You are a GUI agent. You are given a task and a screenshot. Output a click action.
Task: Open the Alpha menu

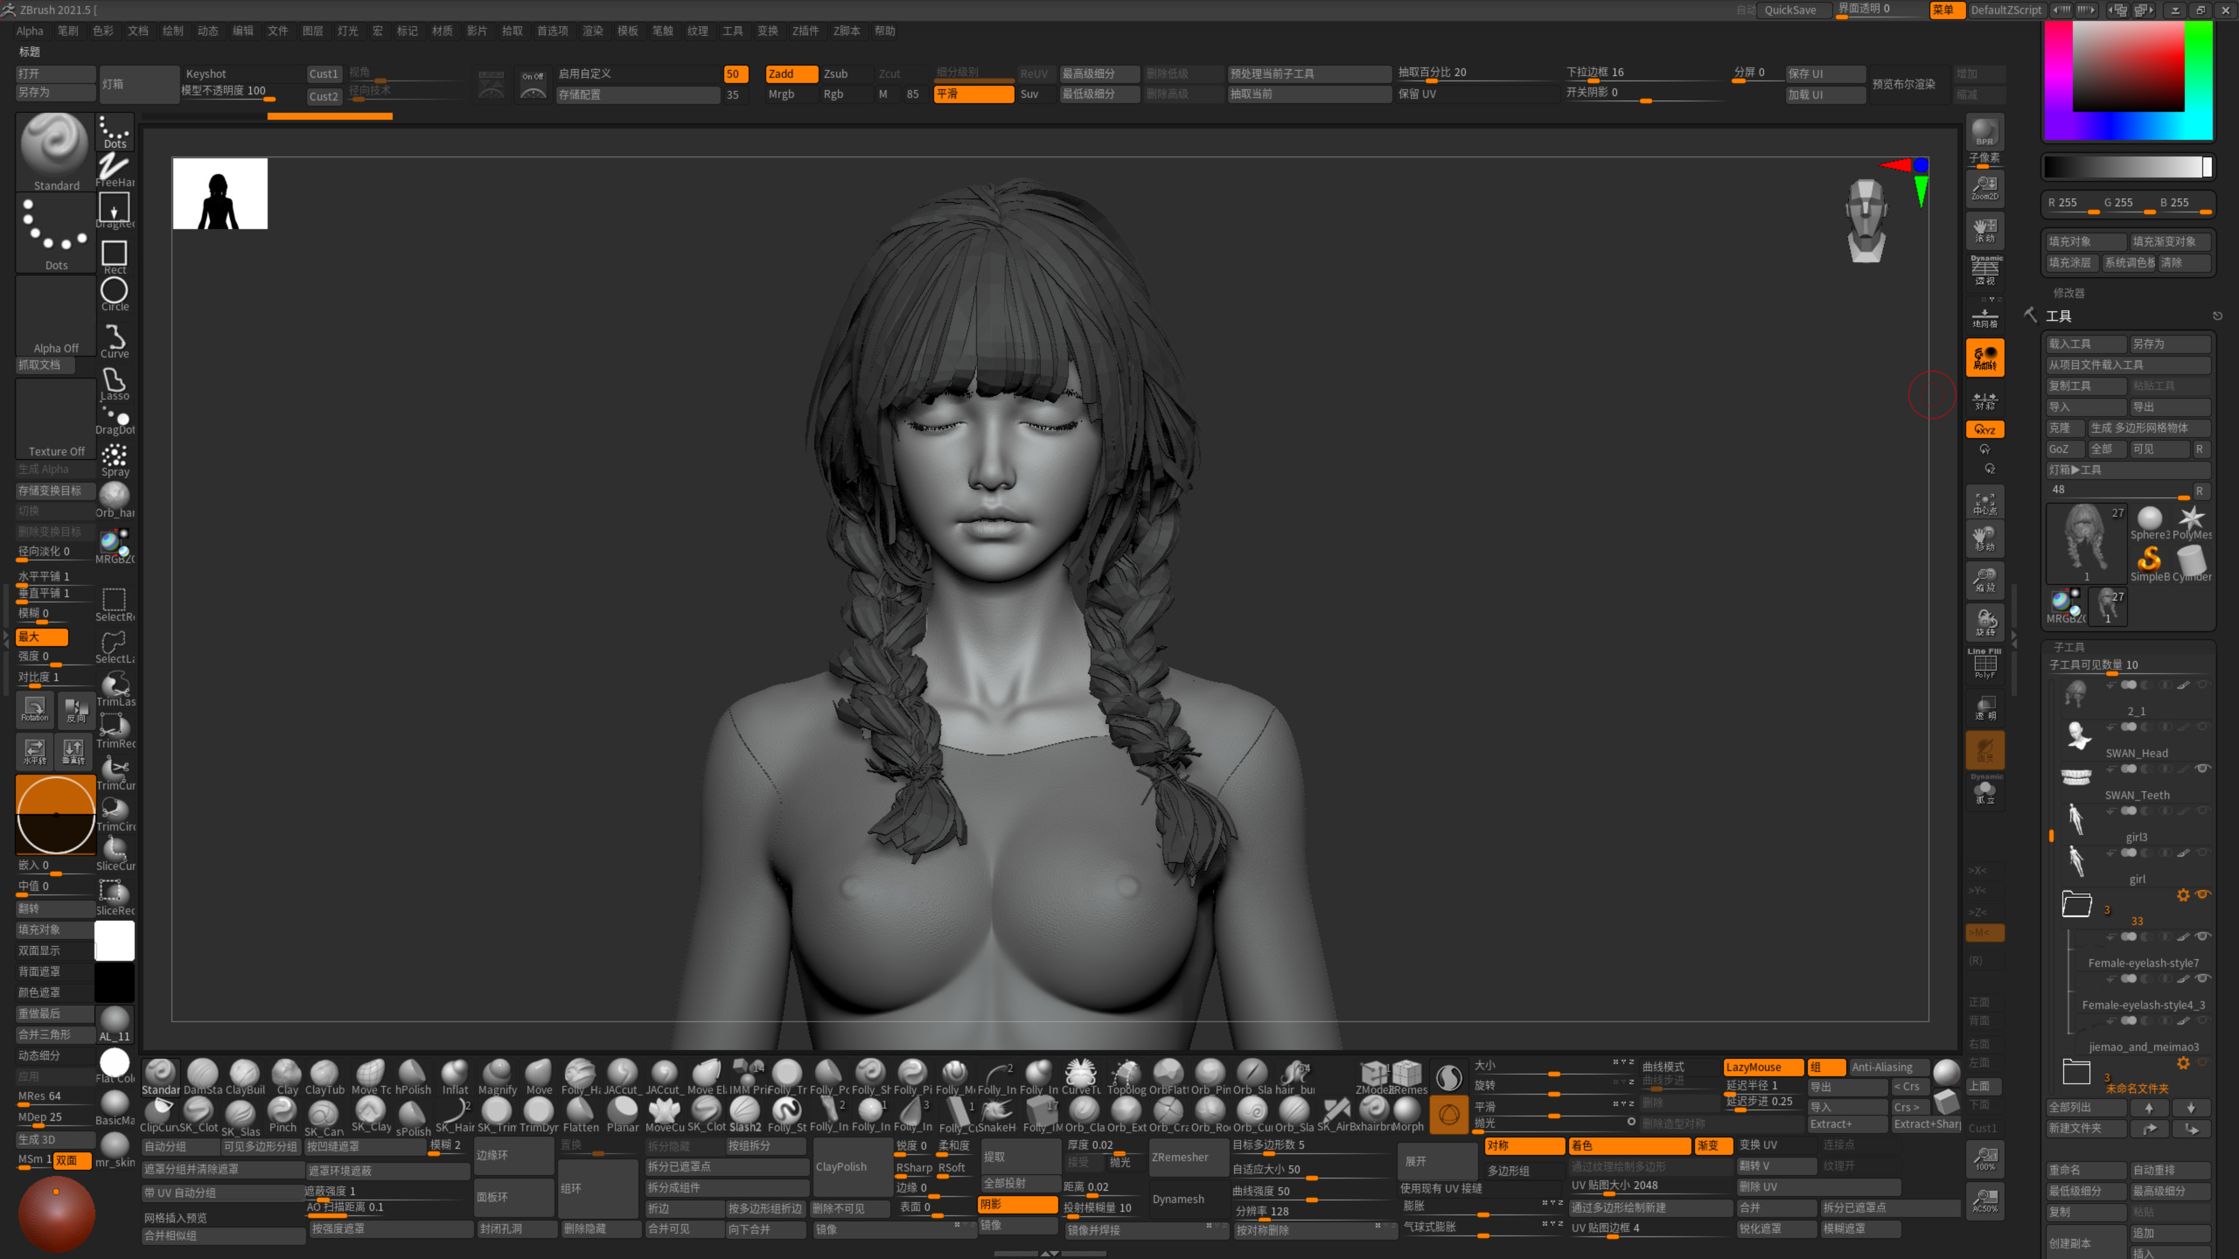[x=30, y=30]
